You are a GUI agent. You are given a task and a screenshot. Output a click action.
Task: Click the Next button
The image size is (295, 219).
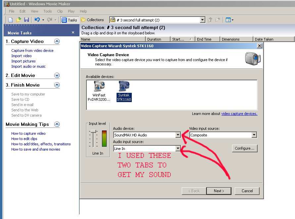(x=219, y=191)
